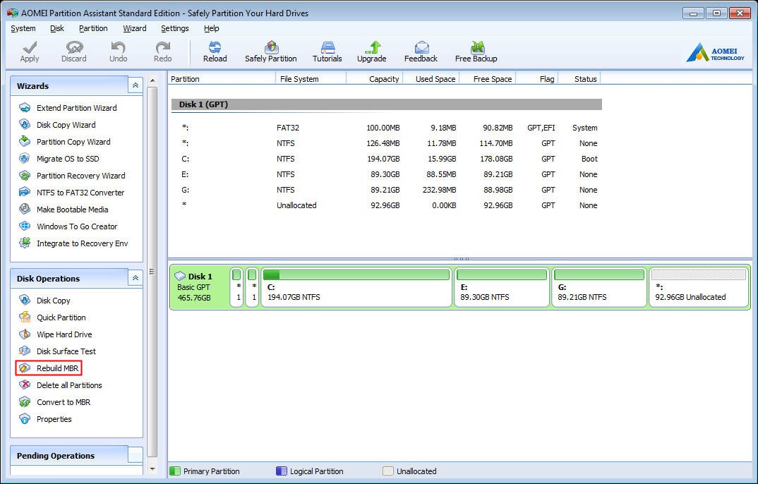Viewport: 758px width, 484px height.
Task: Start the Extend Partition Wizard
Action: 68,108
